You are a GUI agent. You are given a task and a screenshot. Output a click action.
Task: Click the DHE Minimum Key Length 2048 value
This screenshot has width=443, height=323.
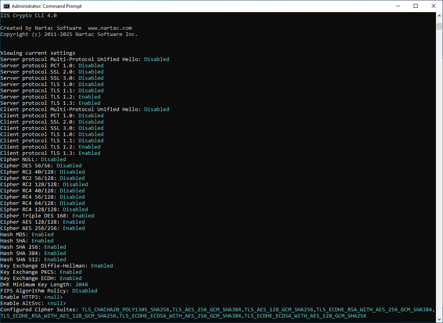pos(82,285)
